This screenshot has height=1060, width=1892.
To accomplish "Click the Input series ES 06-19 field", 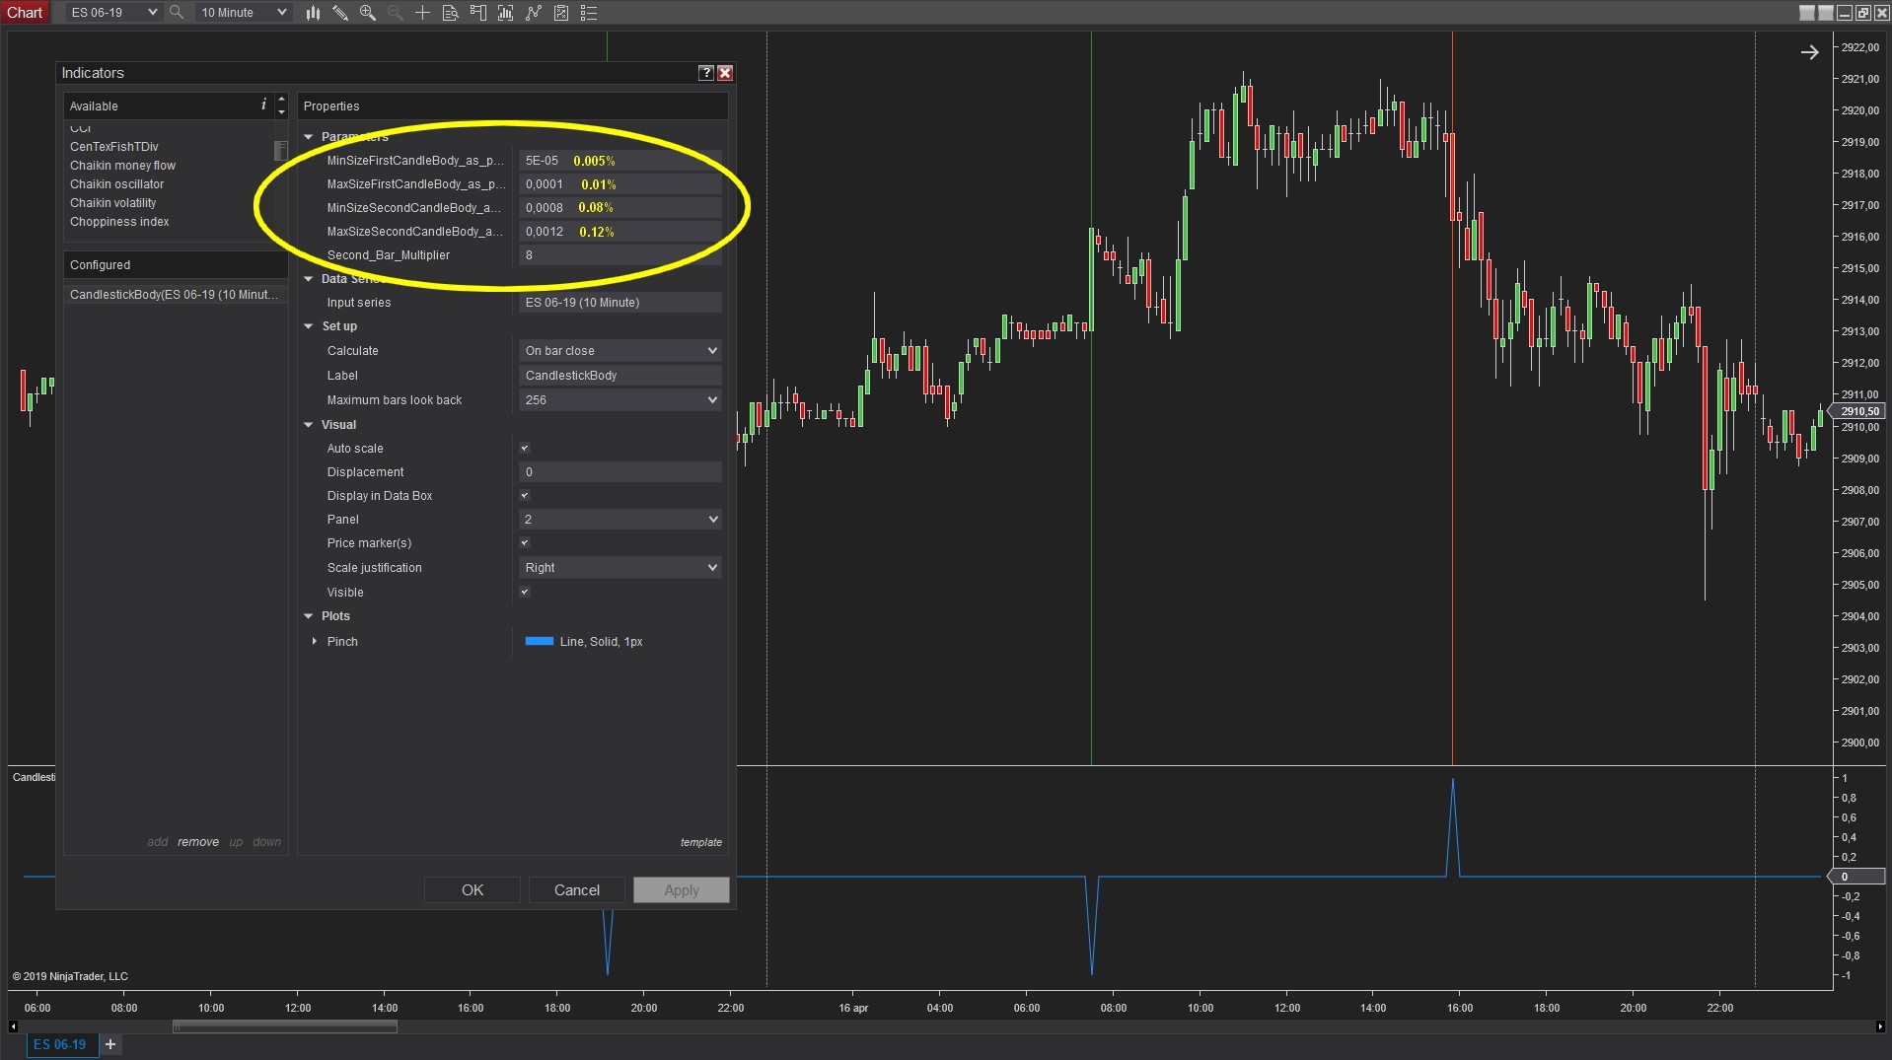I will [x=620, y=303].
